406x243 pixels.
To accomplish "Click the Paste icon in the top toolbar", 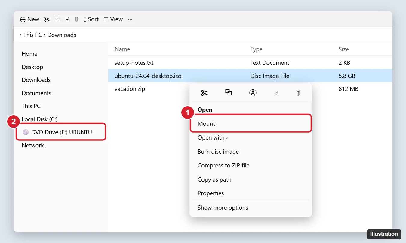I will 68,19.
